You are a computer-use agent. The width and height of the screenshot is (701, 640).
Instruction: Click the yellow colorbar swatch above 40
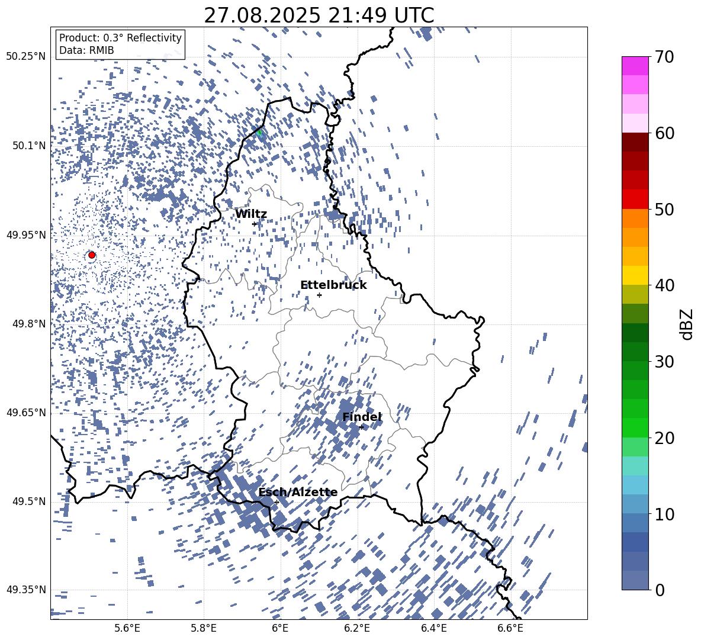coord(635,275)
